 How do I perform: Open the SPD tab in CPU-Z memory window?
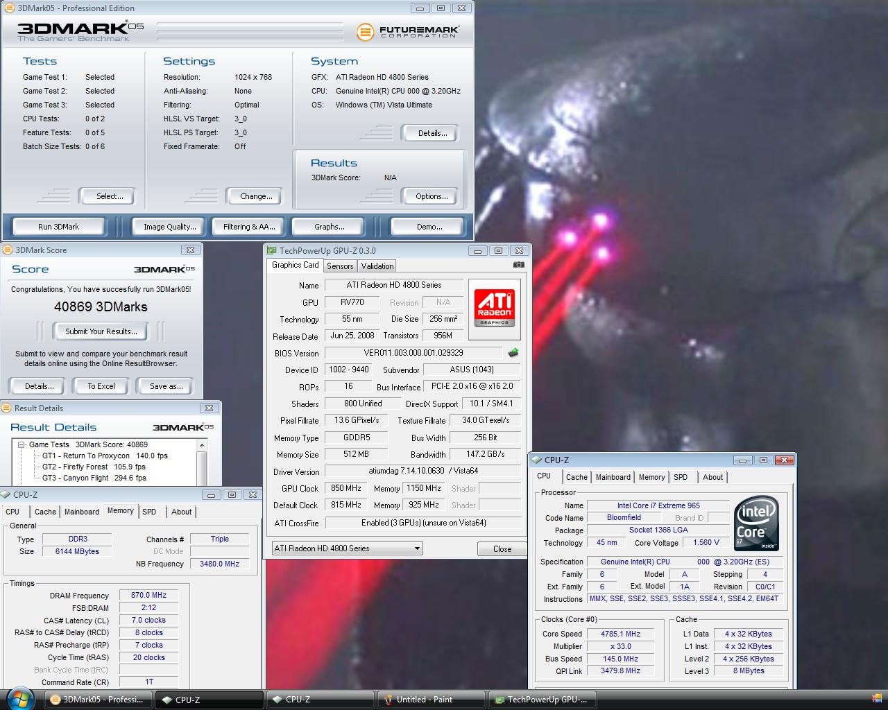pos(149,512)
